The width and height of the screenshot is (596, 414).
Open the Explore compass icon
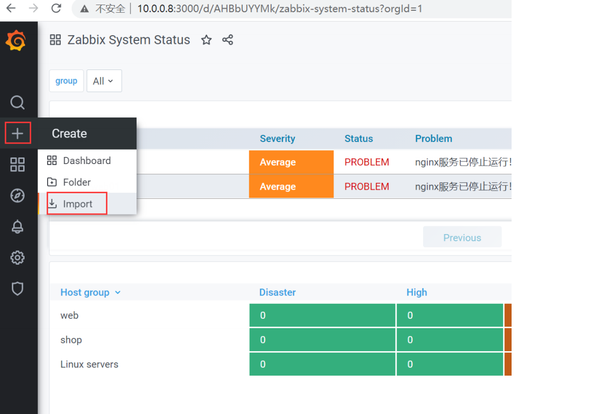tap(17, 196)
